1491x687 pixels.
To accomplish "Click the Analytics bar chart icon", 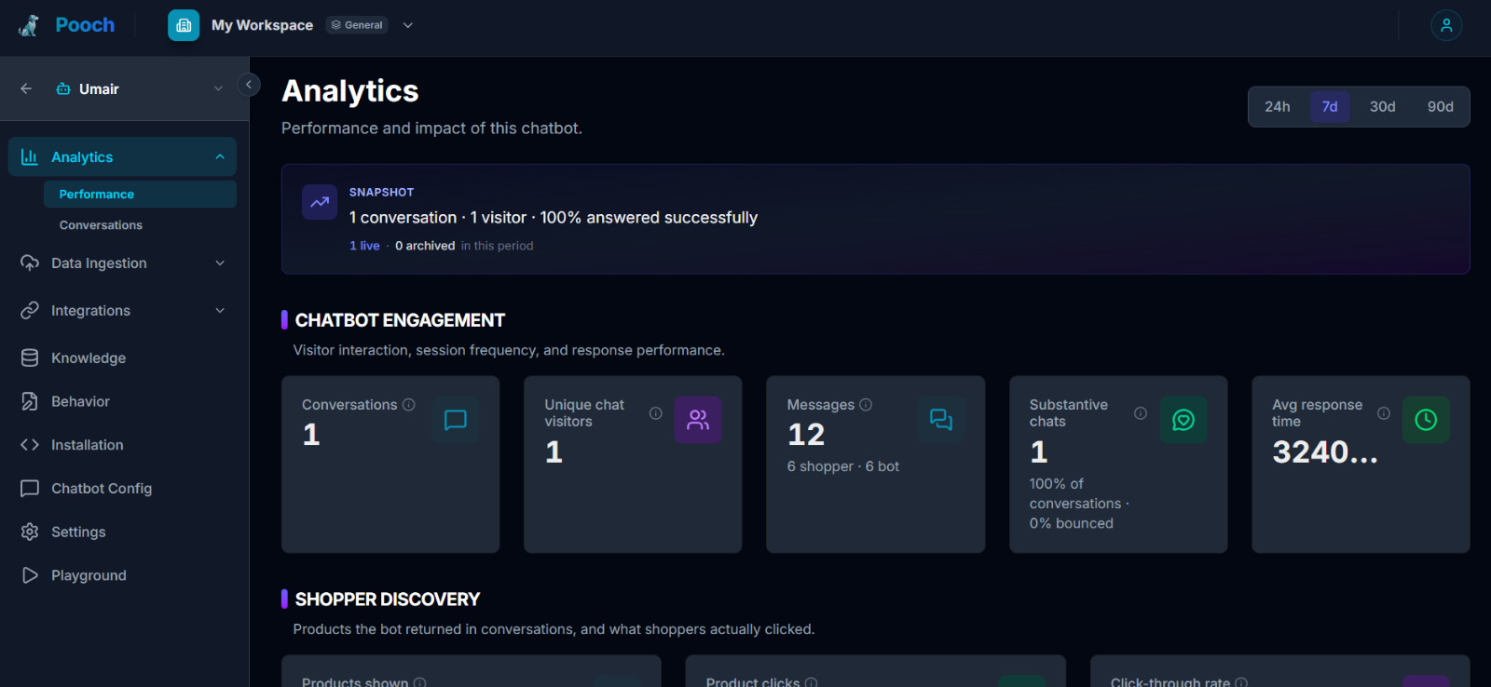I will click(x=30, y=156).
